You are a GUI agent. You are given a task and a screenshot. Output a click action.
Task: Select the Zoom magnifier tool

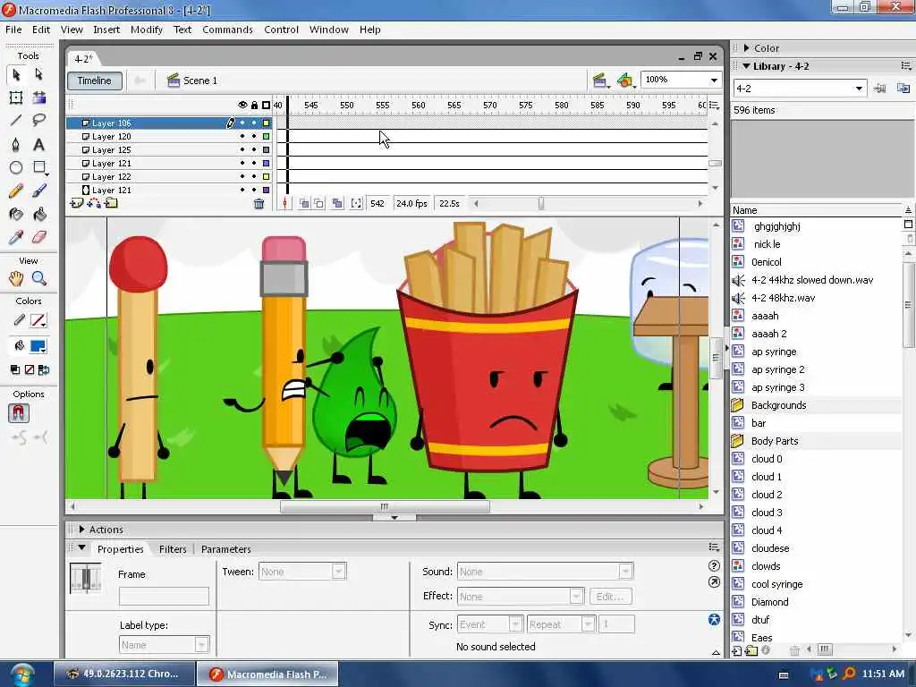[x=39, y=279]
